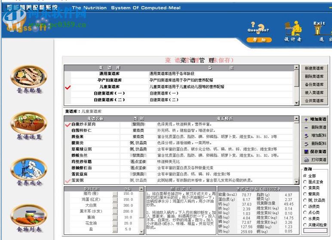Select the 水果类 query radio button
332x240 pixels.
(x=305, y=218)
